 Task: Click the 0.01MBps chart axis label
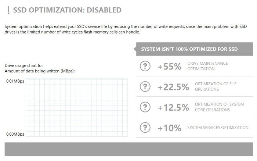click(x=15, y=81)
